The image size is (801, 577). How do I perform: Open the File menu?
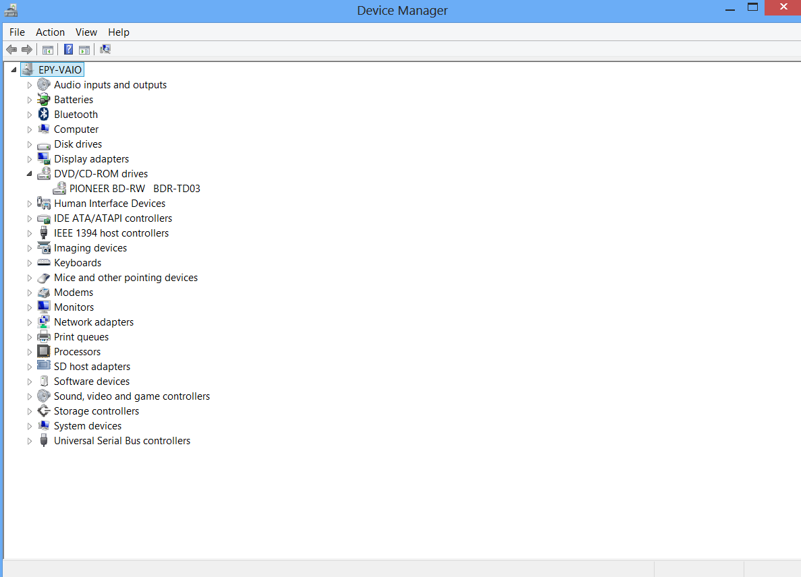(17, 32)
